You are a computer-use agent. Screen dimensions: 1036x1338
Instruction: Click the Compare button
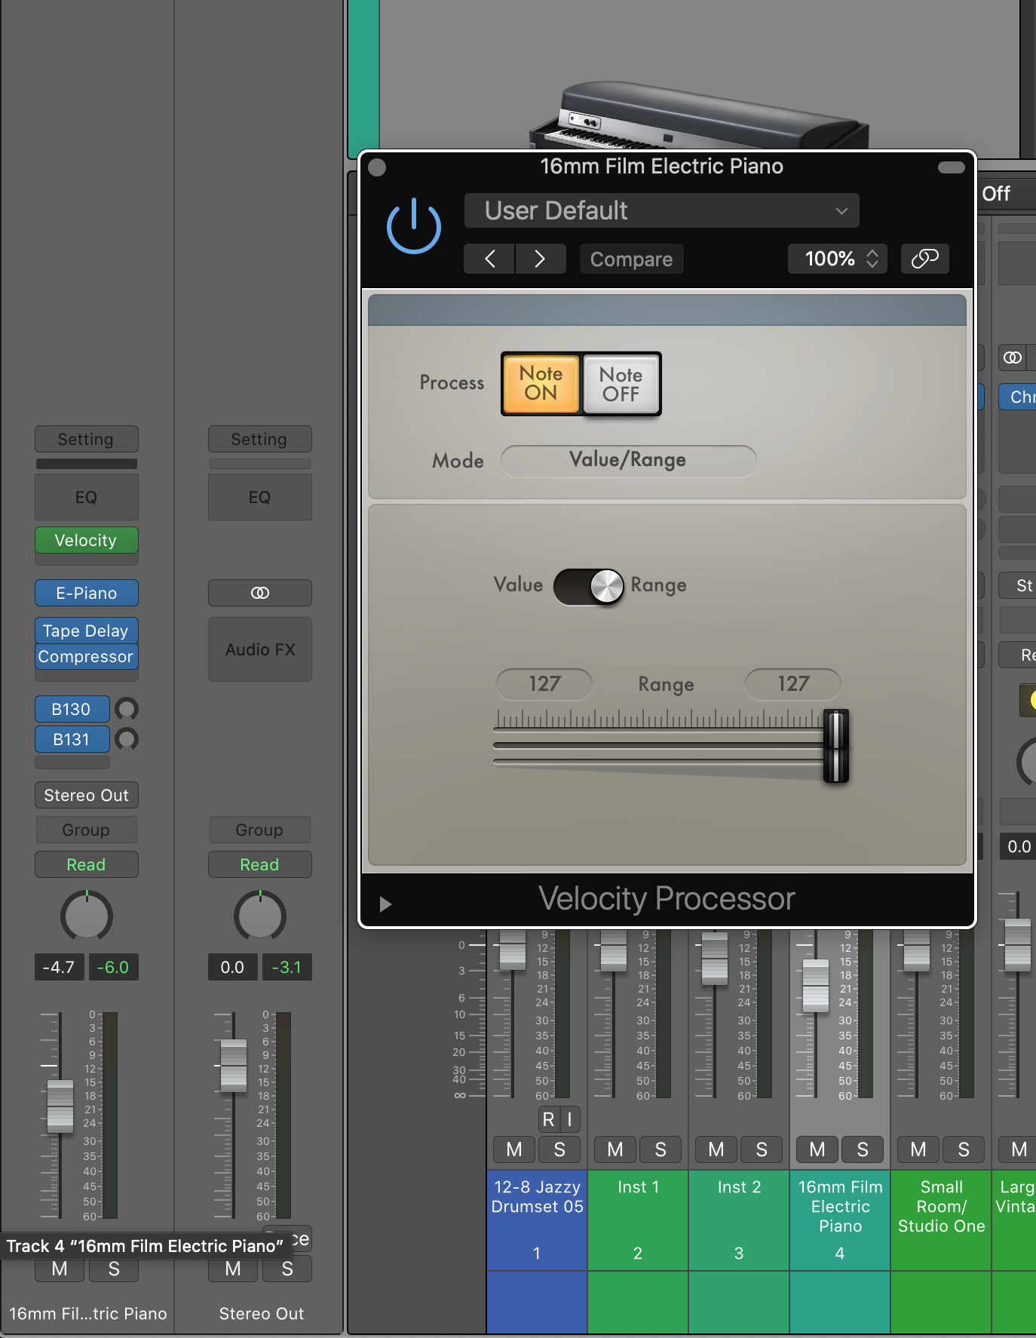coord(631,259)
